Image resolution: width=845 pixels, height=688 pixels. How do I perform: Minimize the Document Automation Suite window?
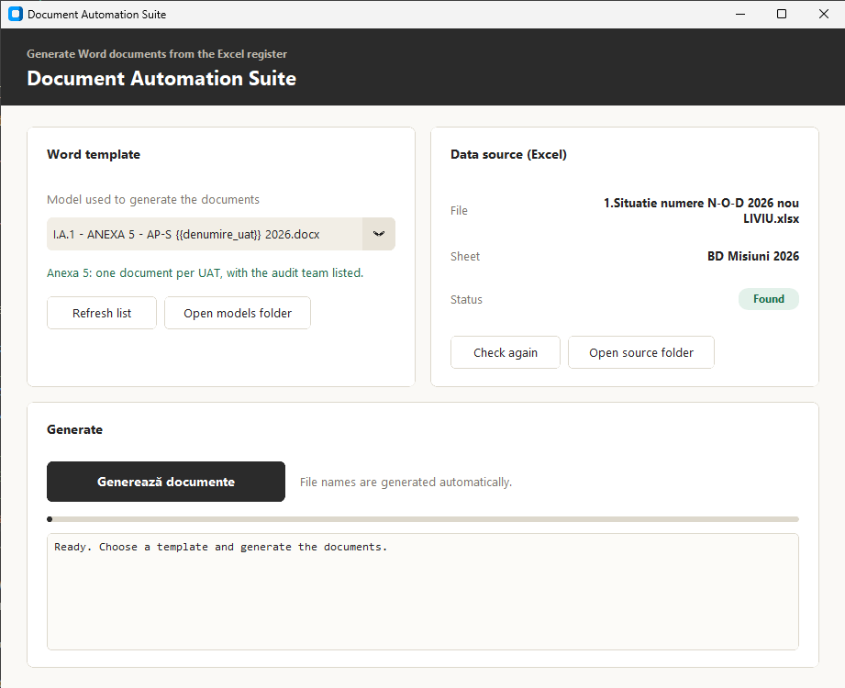(740, 14)
